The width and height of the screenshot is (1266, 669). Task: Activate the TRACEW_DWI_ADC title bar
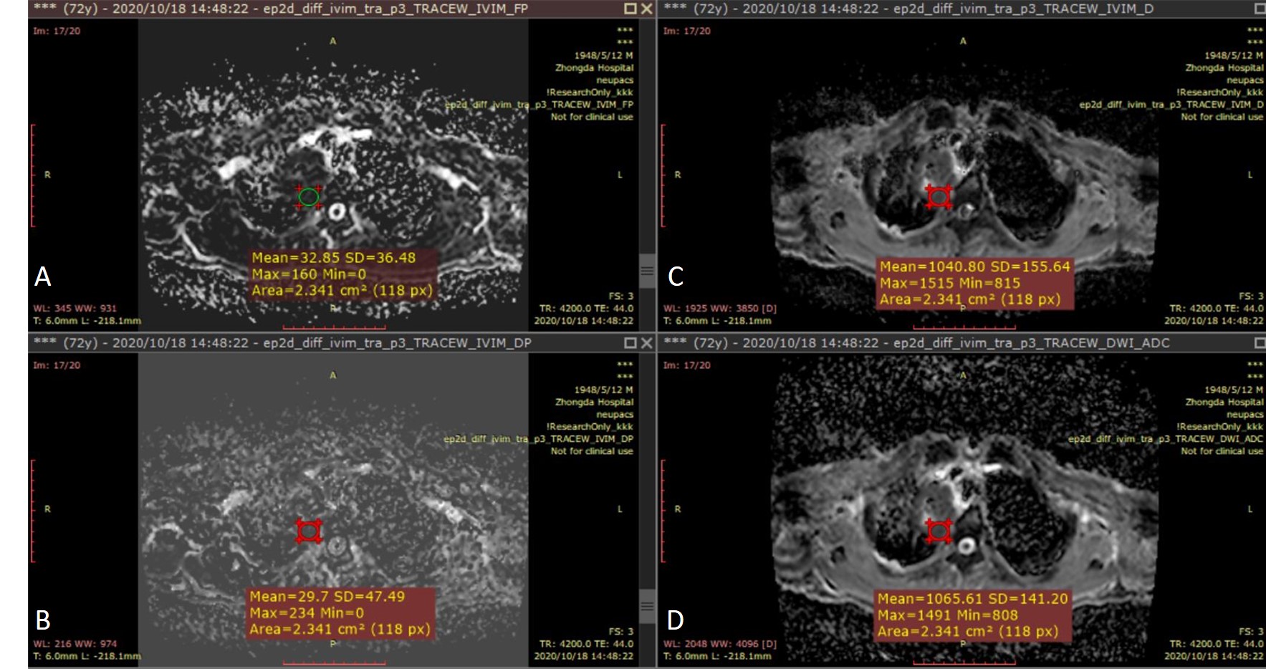tap(931, 343)
